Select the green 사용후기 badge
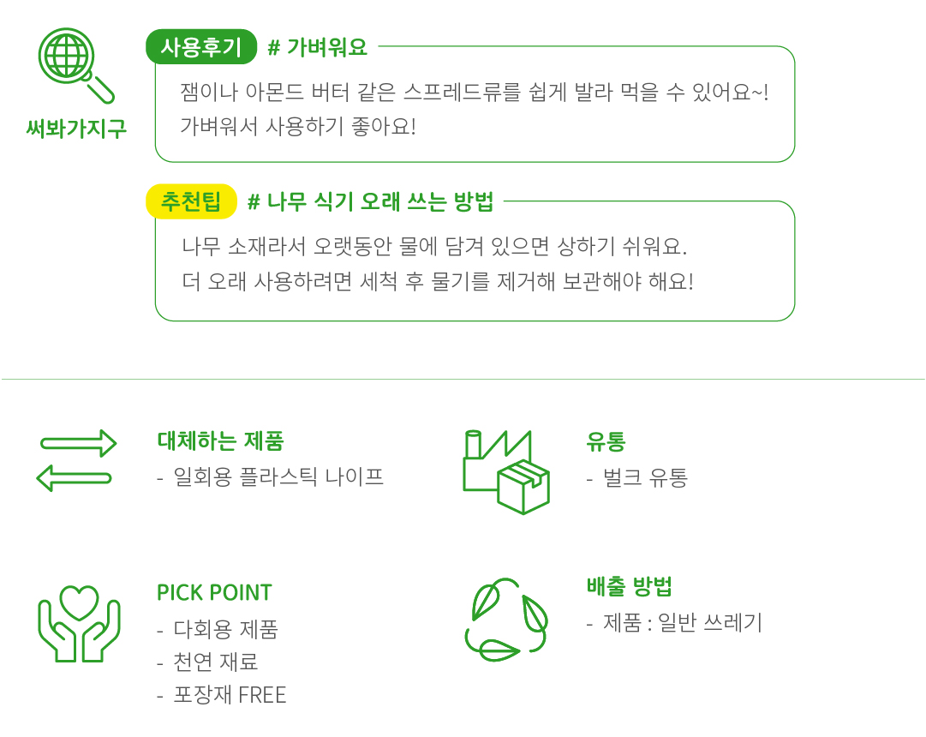The image size is (926, 737). point(201,47)
